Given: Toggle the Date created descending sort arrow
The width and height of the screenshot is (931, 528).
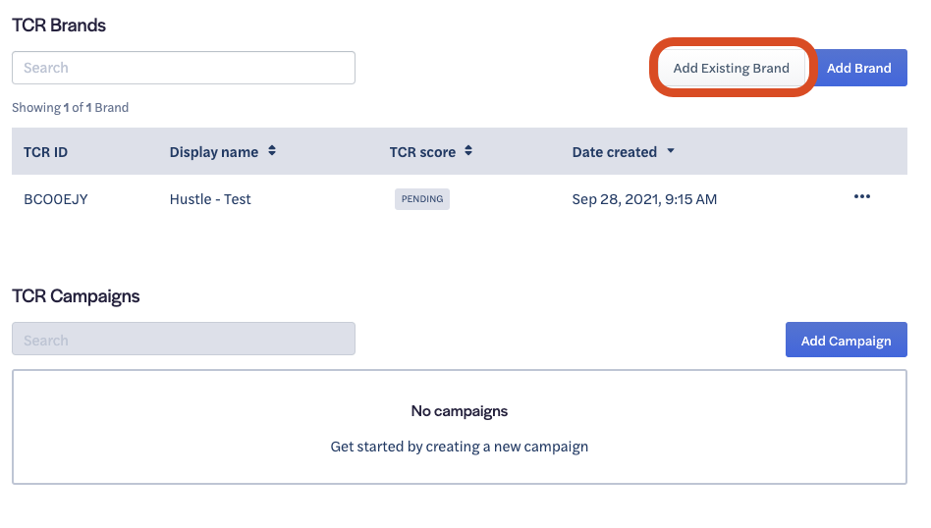Looking at the screenshot, I should [x=671, y=152].
